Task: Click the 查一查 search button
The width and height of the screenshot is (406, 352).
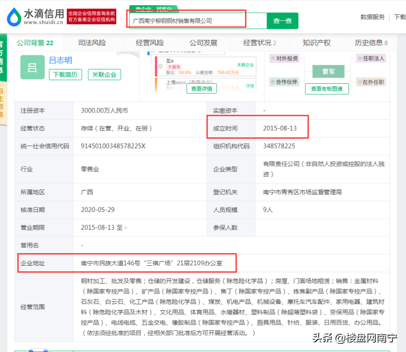Action: (x=283, y=21)
